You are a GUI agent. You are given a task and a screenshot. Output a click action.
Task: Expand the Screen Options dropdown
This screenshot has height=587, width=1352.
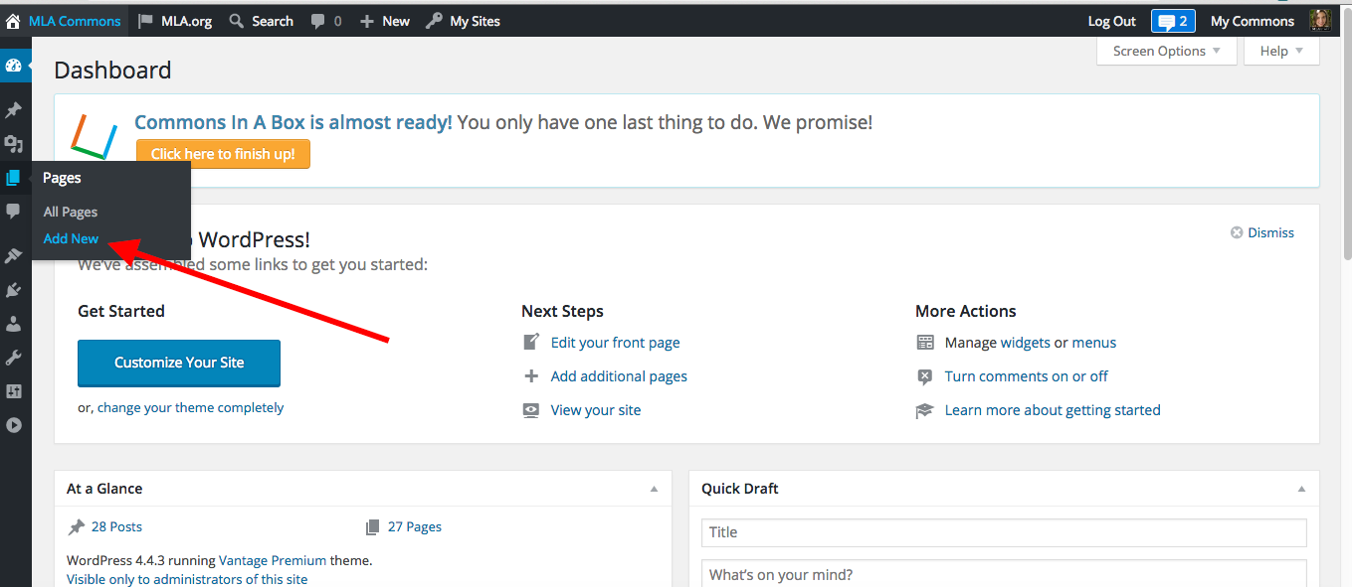(x=1166, y=52)
